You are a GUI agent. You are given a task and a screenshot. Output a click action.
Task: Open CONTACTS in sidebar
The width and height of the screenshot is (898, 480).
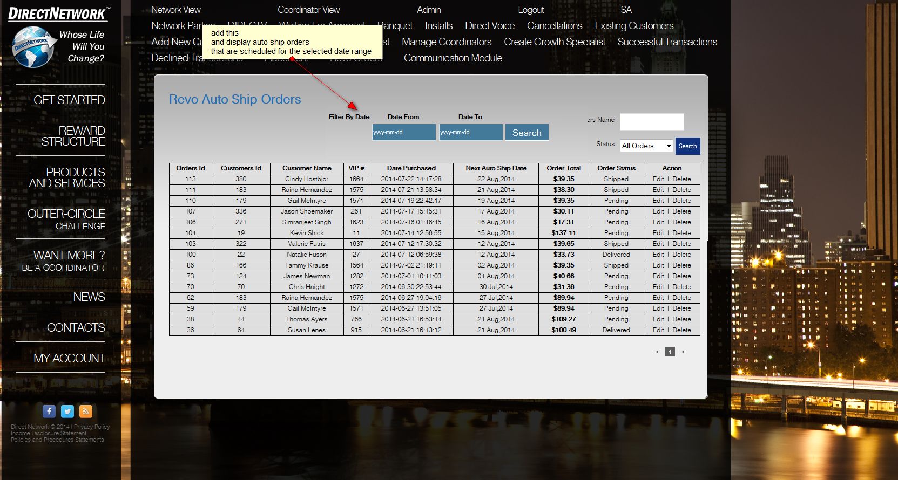(x=76, y=328)
